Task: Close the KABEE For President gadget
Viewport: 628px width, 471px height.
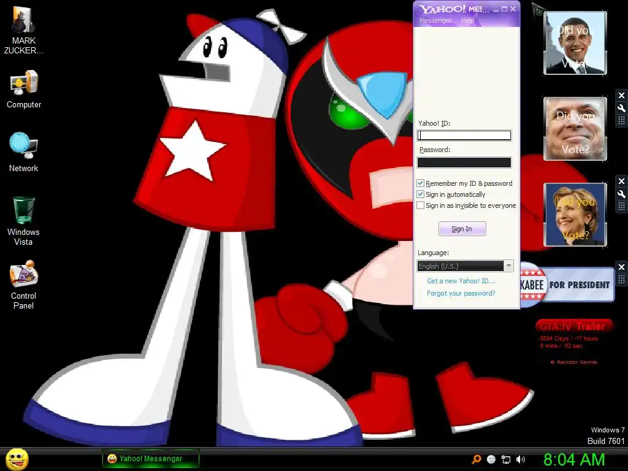Action: point(621,267)
